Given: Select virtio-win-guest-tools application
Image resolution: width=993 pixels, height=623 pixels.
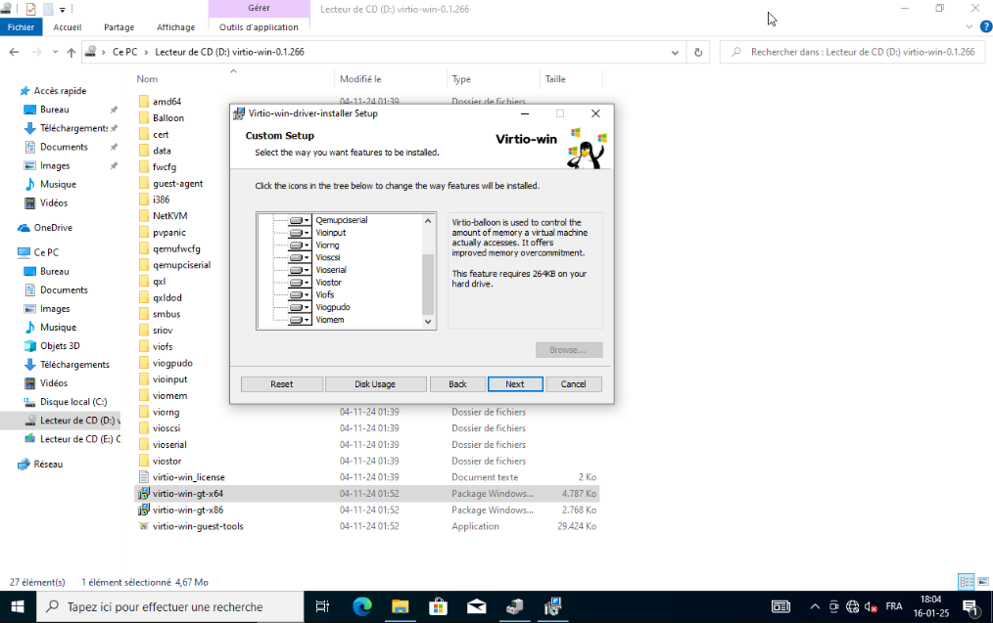Looking at the screenshot, I should [x=198, y=526].
